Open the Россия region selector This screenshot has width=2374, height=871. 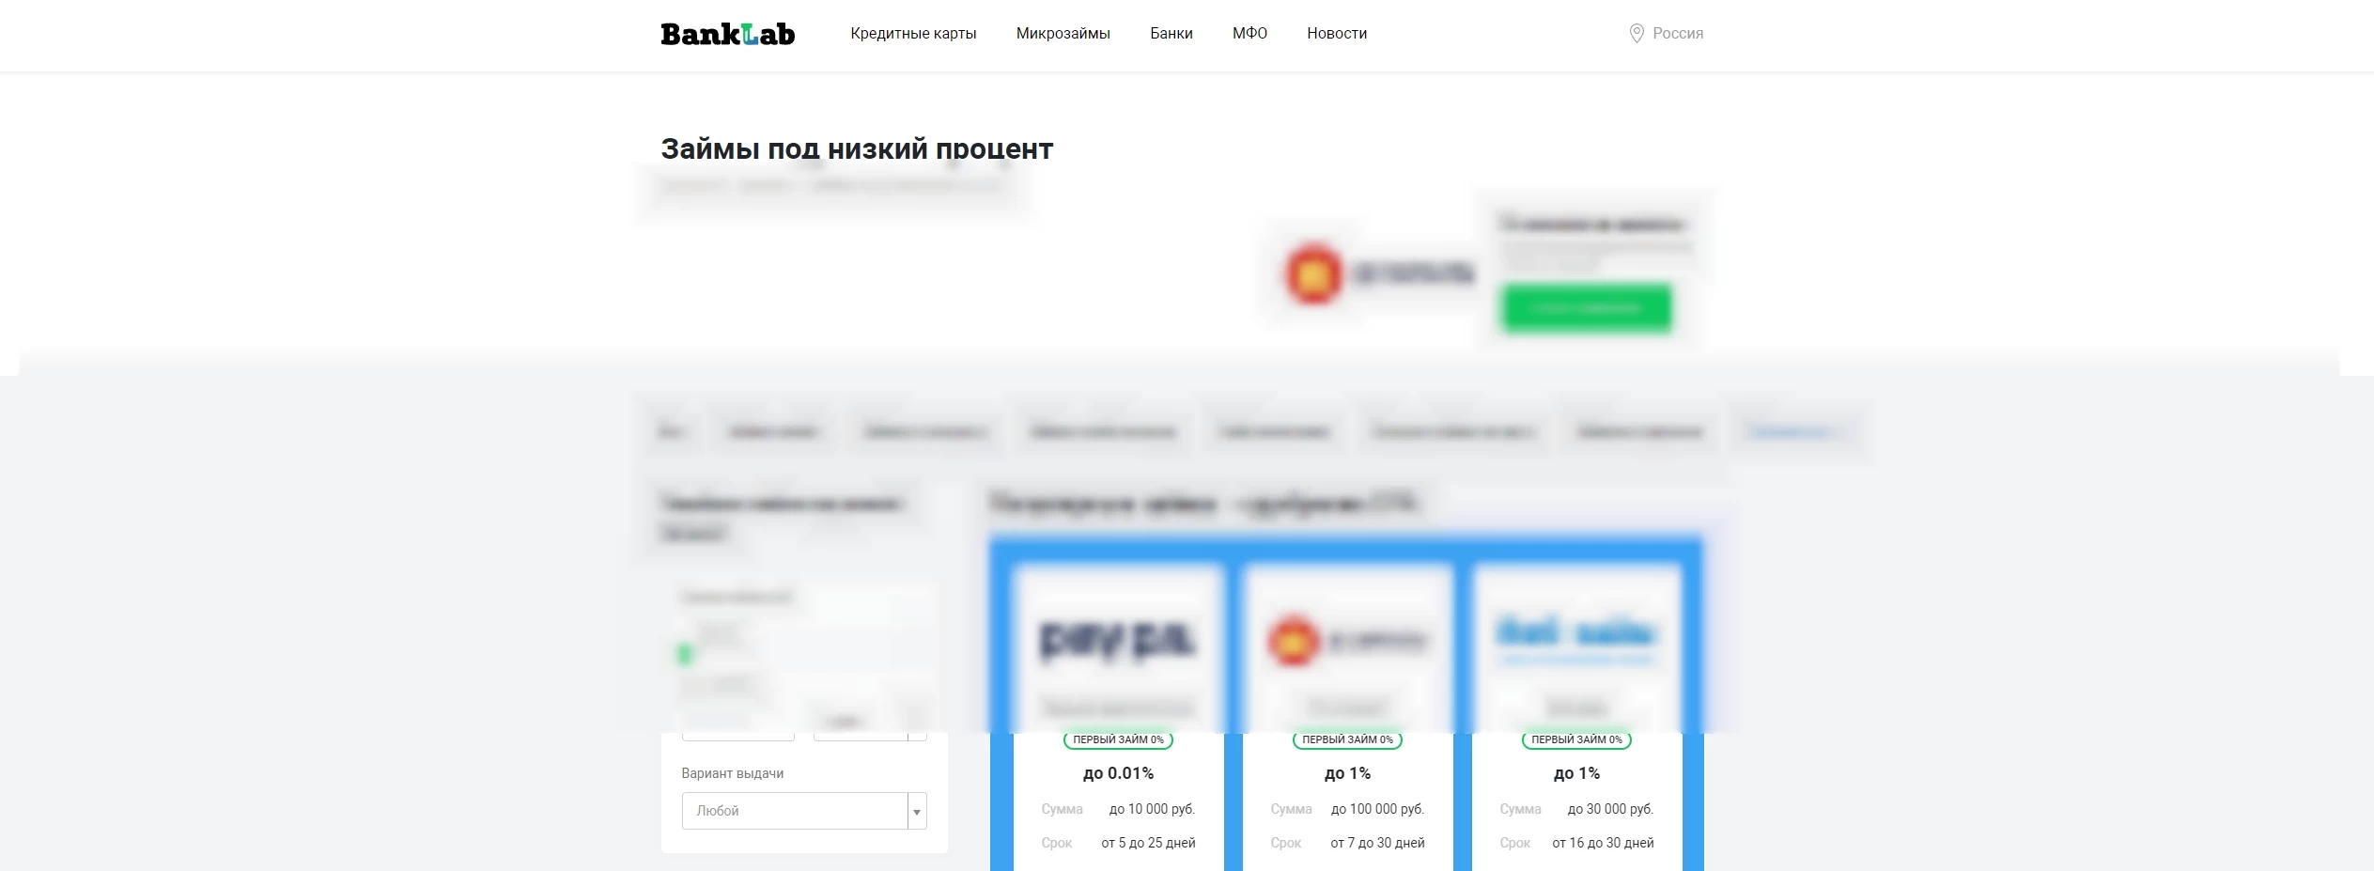[x=1667, y=34]
